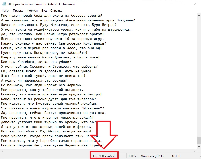The width and height of the screenshot is (201, 159).
Task: Click the vertical scrollbar up arrow
Action: [199, 15]
